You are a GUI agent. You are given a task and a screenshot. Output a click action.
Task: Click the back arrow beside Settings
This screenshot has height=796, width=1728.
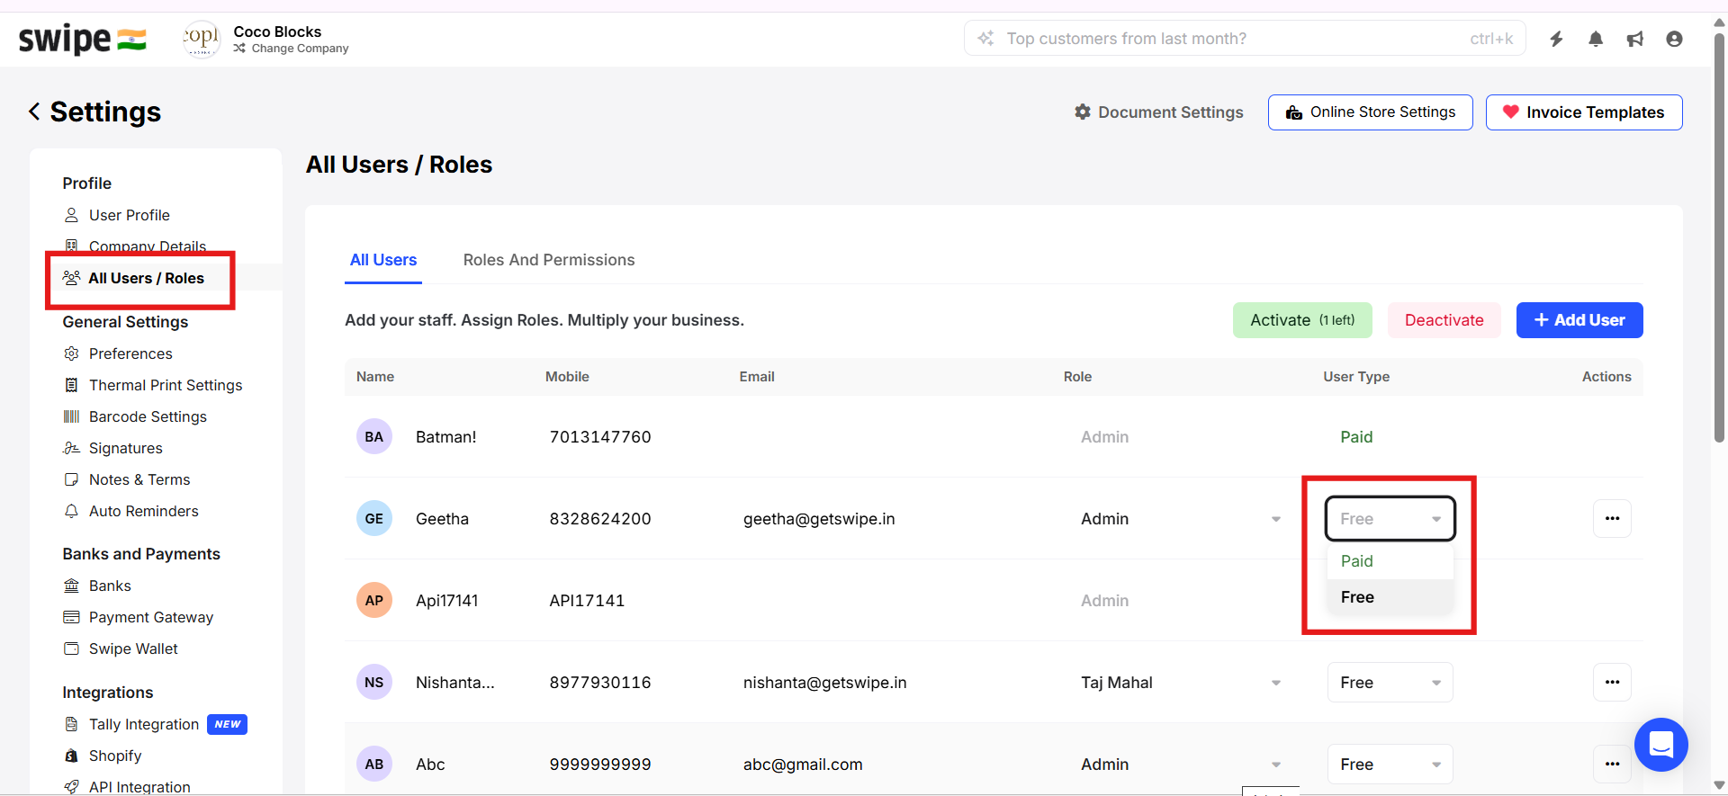tap(34, 112)
